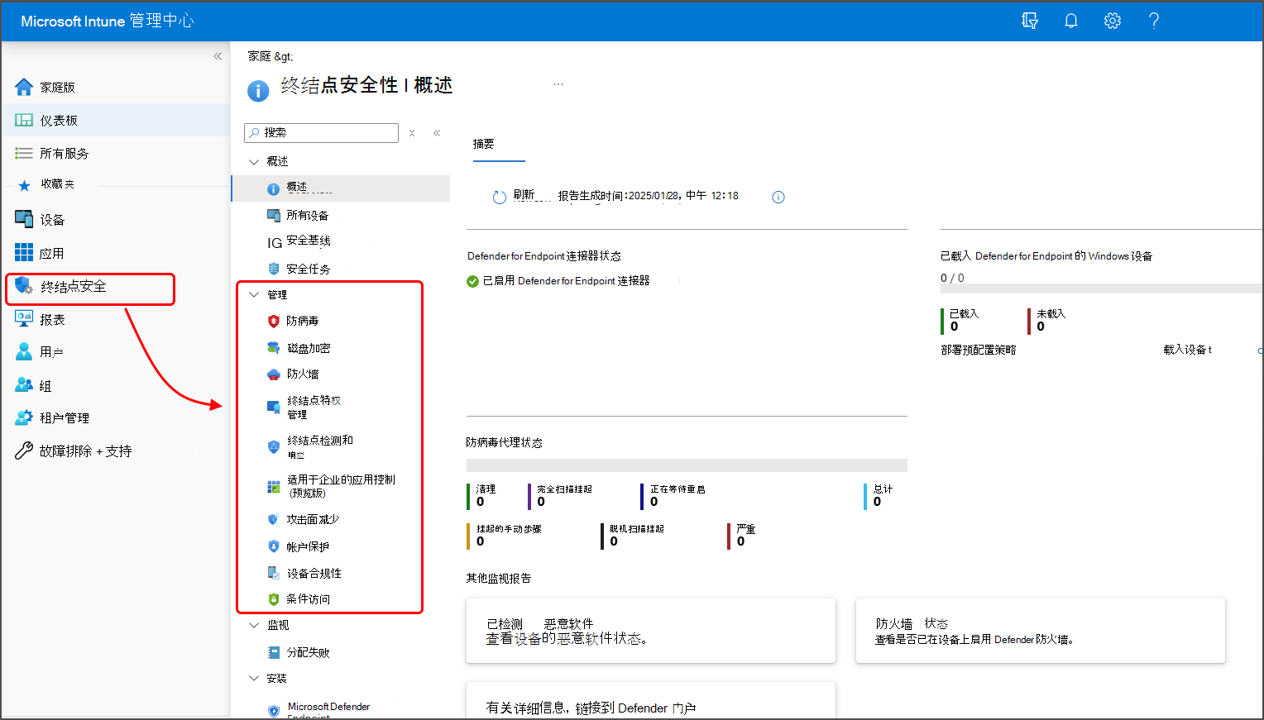
Task: Click the Copilot/portal icon in header
Action: click(x=1030, y=21)
